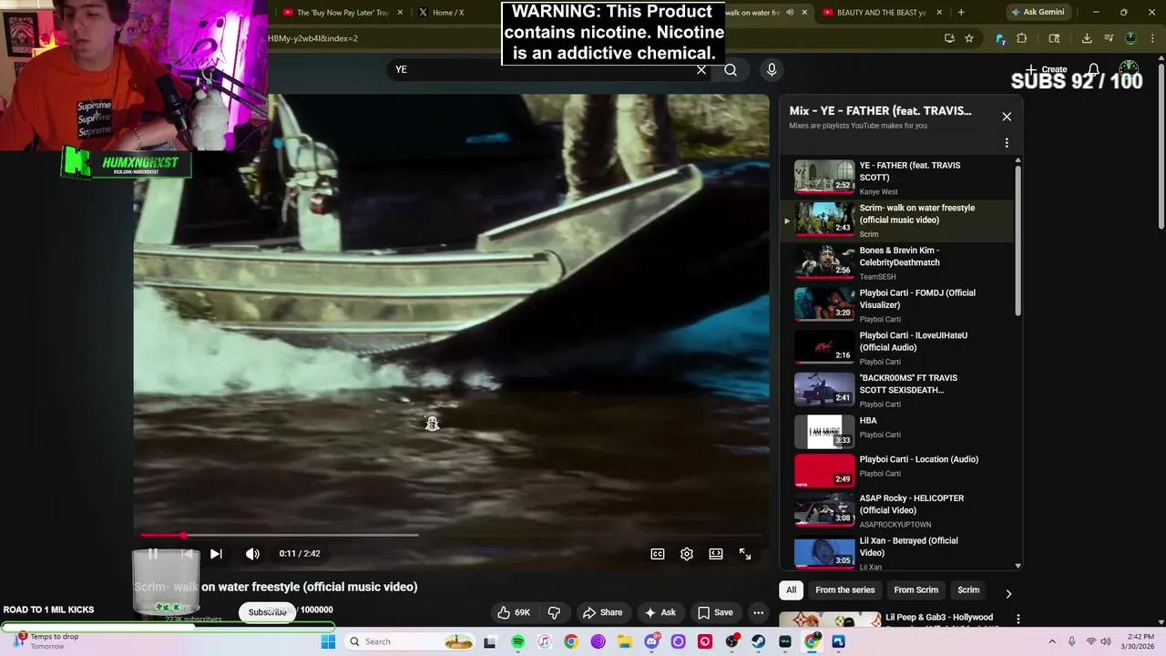Select the Scrim filter chip
The image size is (1166, 656).
[x=968, y=590]
